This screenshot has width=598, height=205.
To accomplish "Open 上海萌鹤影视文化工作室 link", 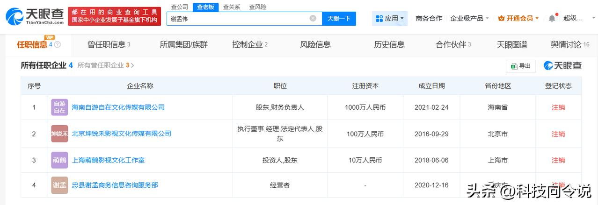I will (x=109, y=160).
